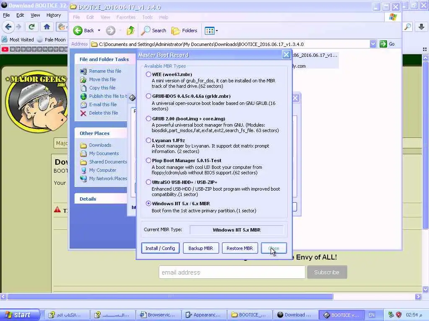
Task: Switch to Appearanc... taskbar window
Action: coord(204,315)
